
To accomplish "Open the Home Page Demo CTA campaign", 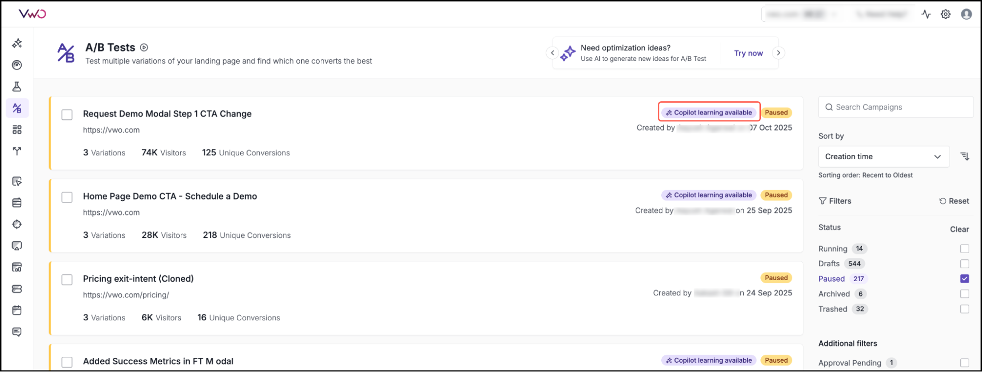I will [x=170, y=196].
